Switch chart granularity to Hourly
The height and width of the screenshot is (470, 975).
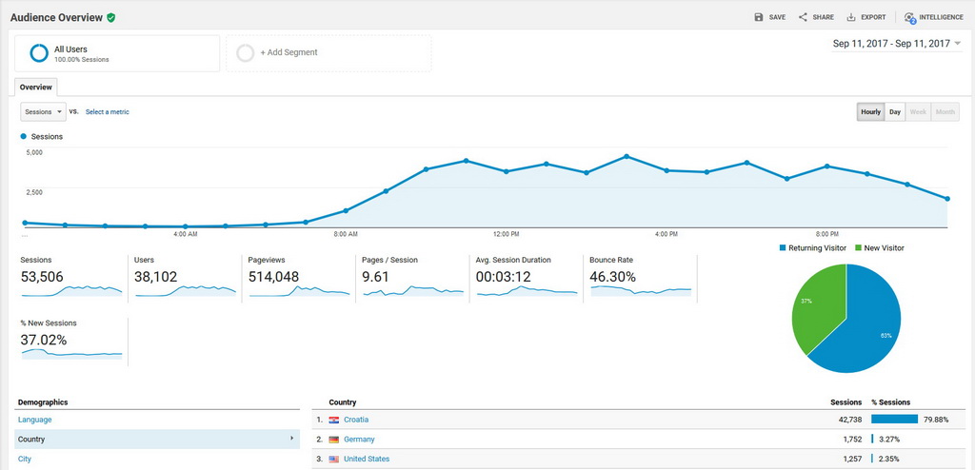tap(870, 112)
